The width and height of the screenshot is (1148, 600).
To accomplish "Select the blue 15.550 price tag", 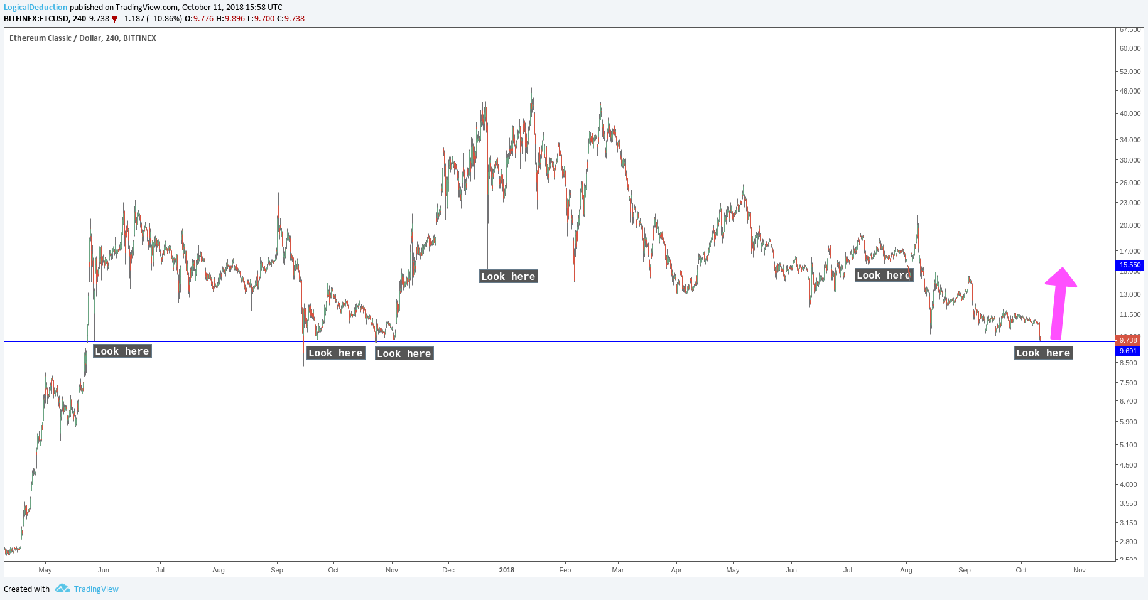I will (1129, 265).
